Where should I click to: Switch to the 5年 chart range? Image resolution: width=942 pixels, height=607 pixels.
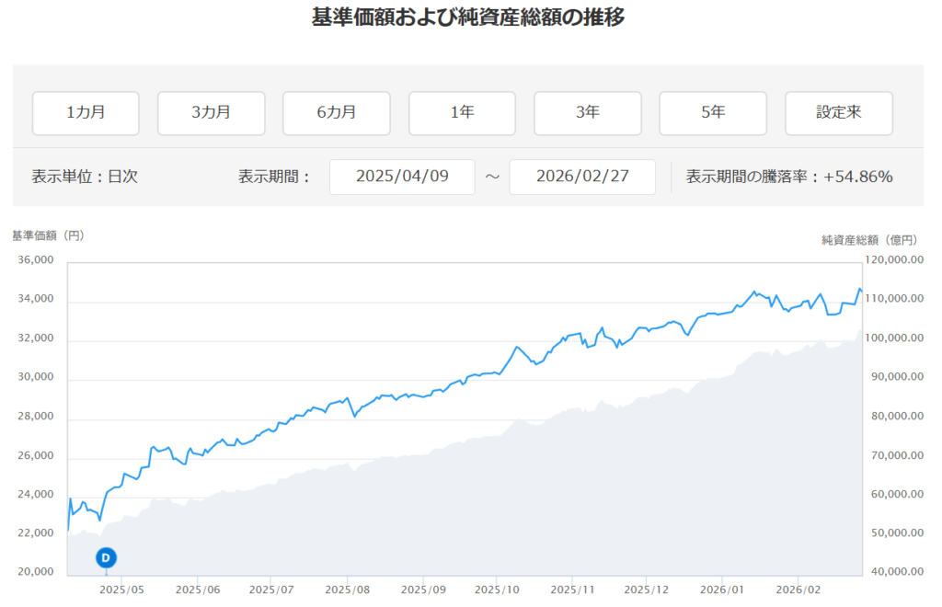pyautogui.click(x=713, y=113)
